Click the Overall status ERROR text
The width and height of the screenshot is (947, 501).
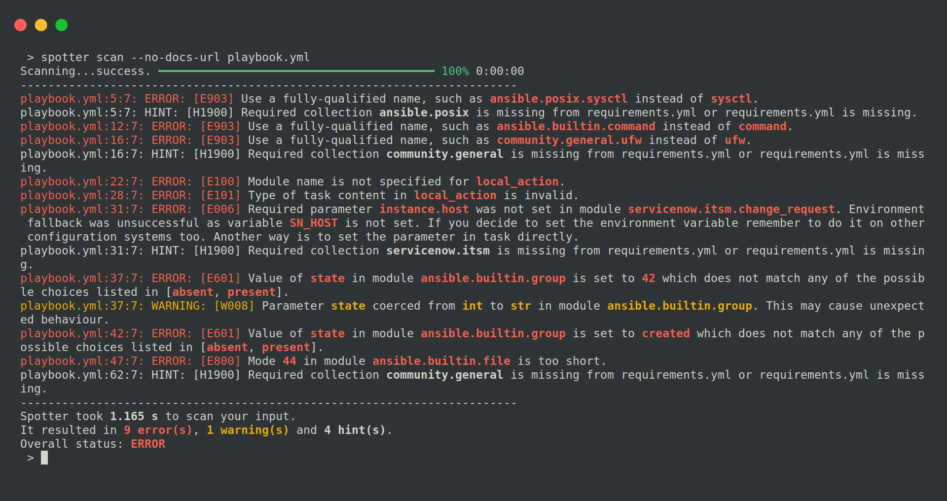click(x=147, y=444)
